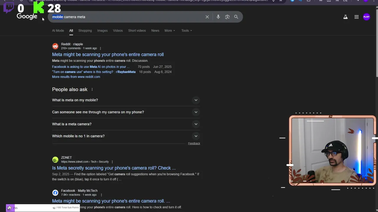Expand 'Which mobile is no 1 in camera?'
This screenshot has width=378, height=212.
(126, 136)
